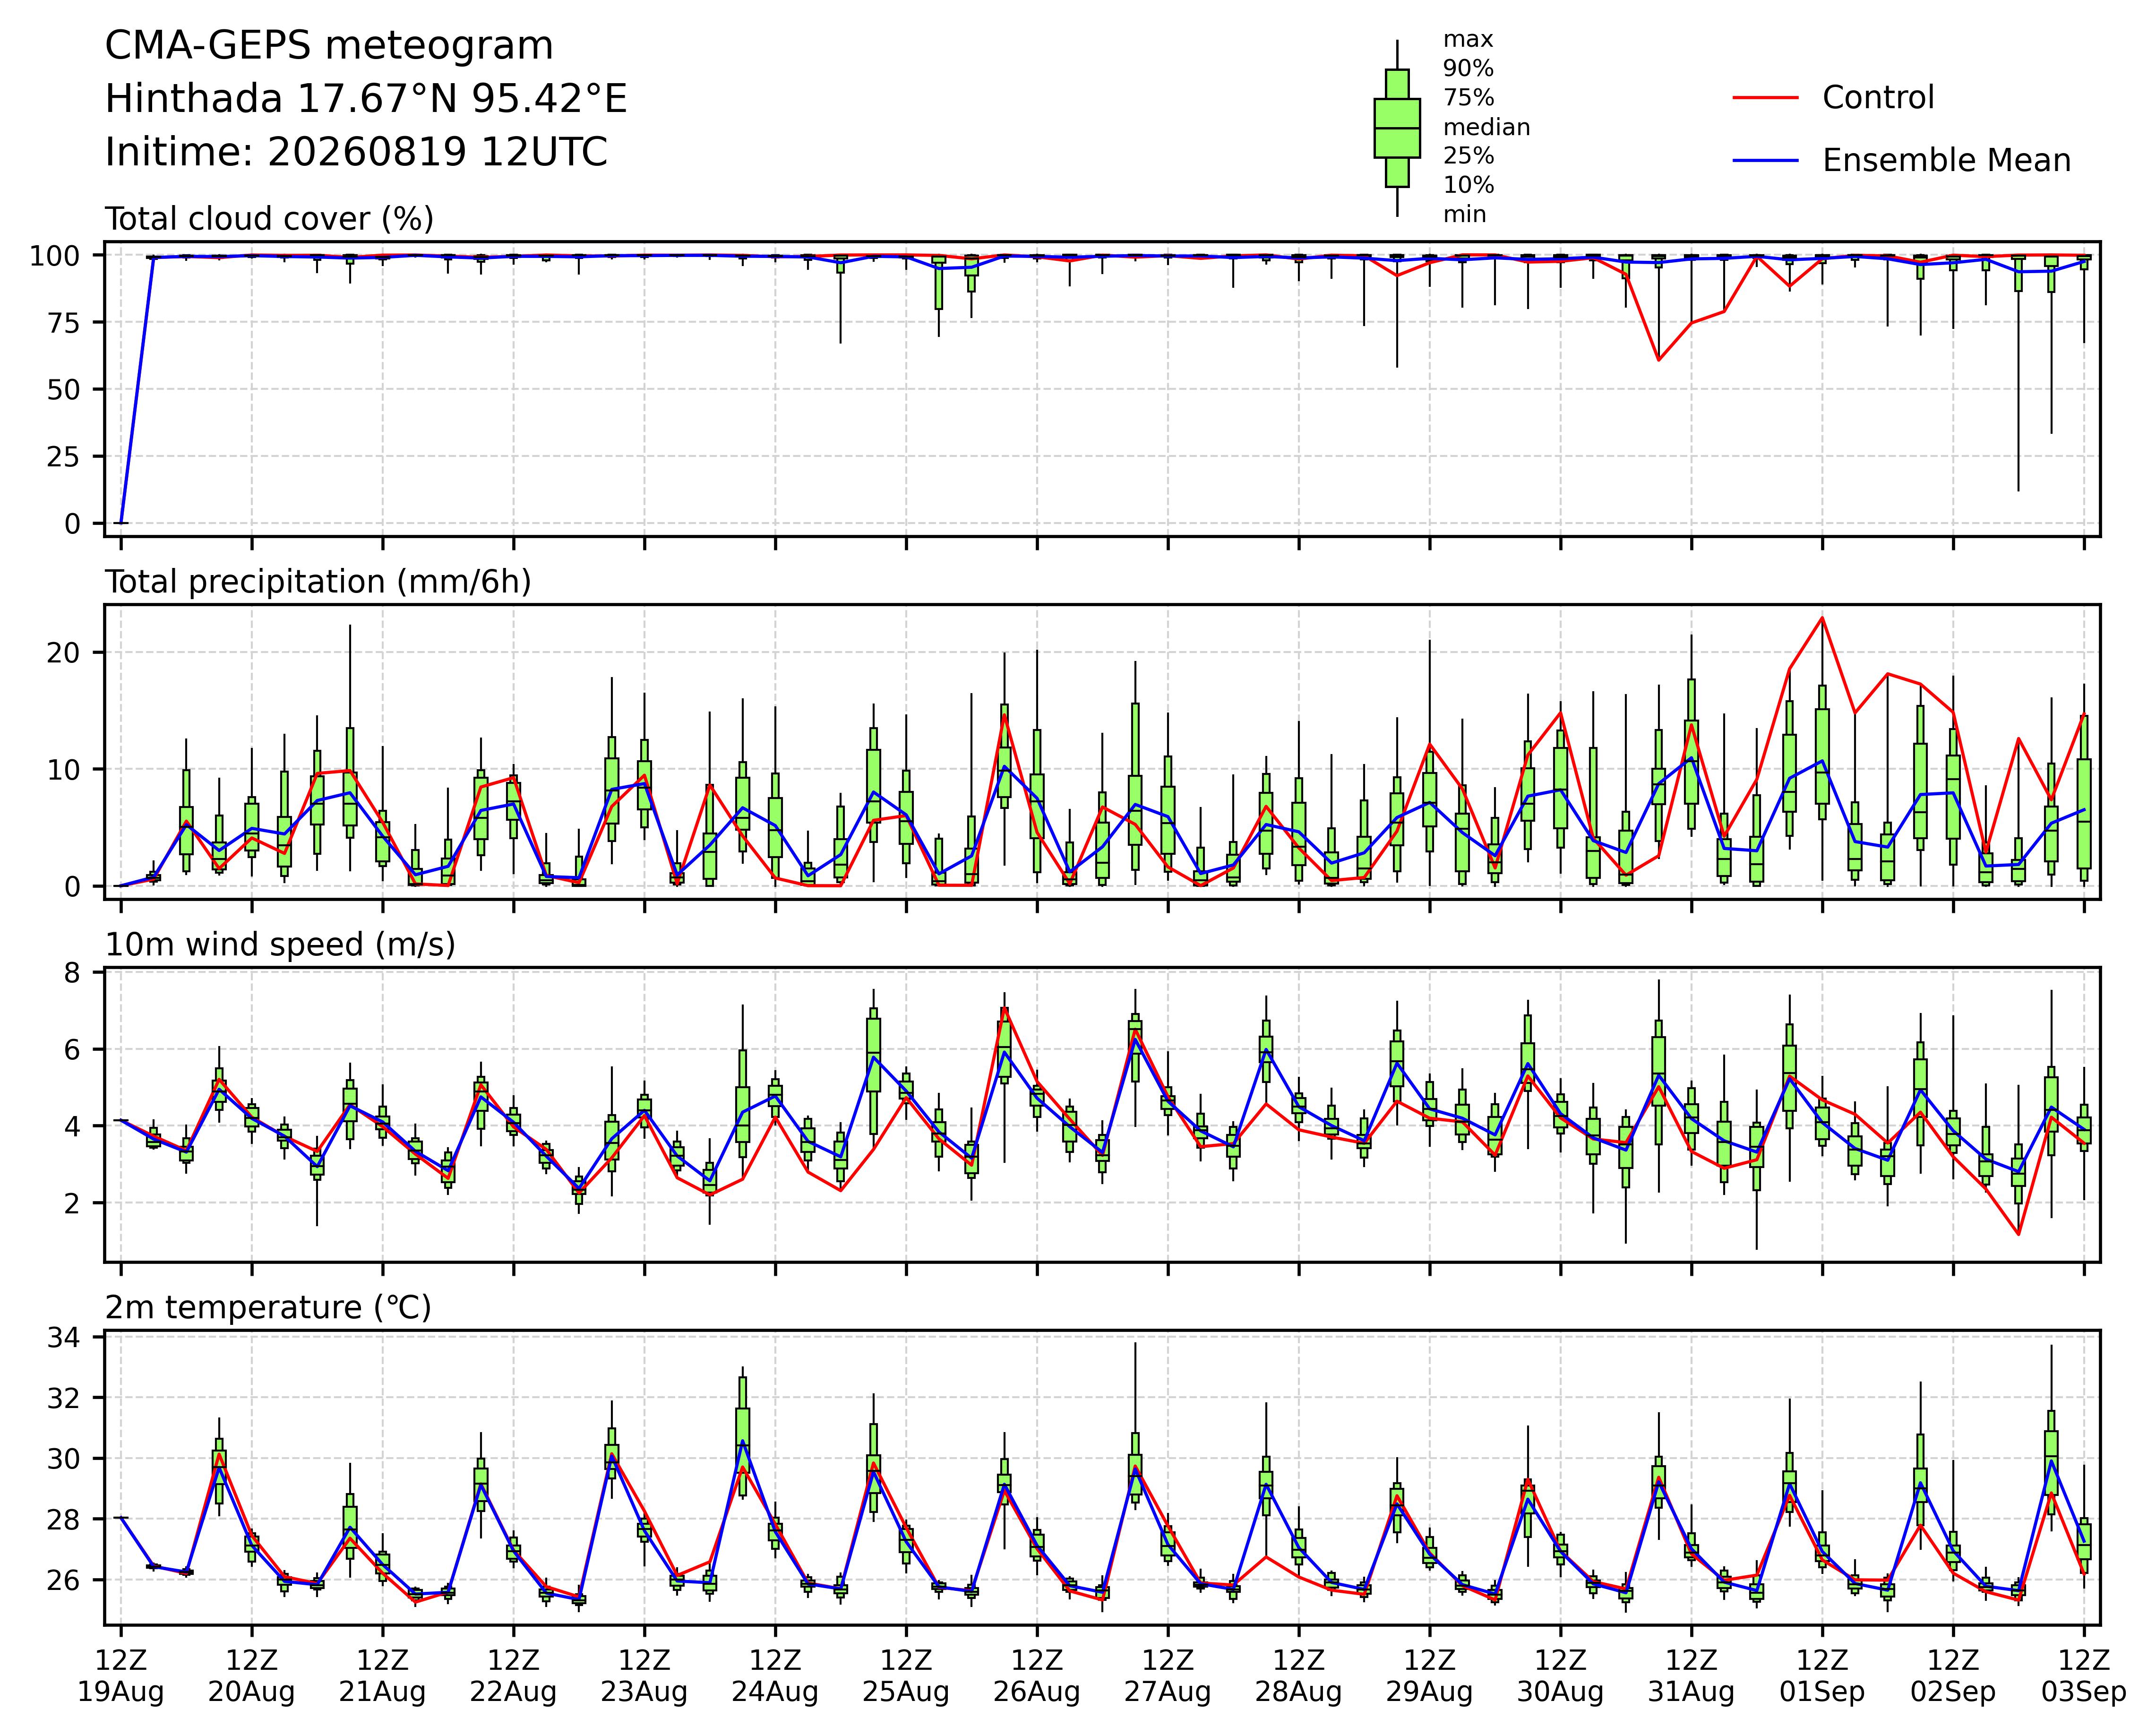Click the '75' tick on cloud cover axis

pos(64,323)
